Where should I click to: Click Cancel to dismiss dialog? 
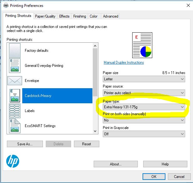[x=179, y=177]
